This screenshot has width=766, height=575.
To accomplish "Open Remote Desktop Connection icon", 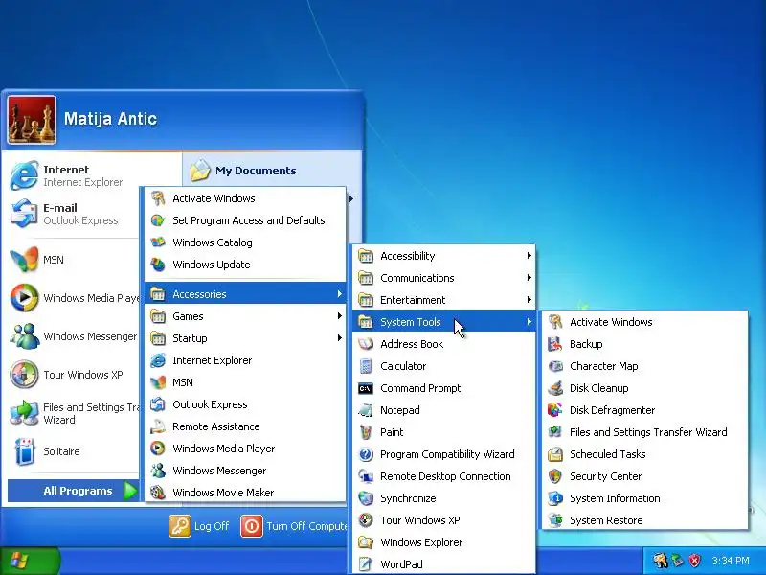I will 366,476.
